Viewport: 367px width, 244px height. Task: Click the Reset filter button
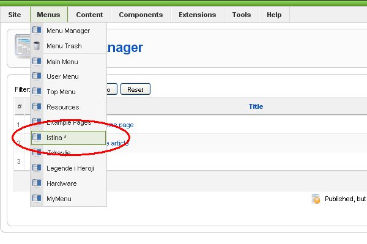click(135, 89)
